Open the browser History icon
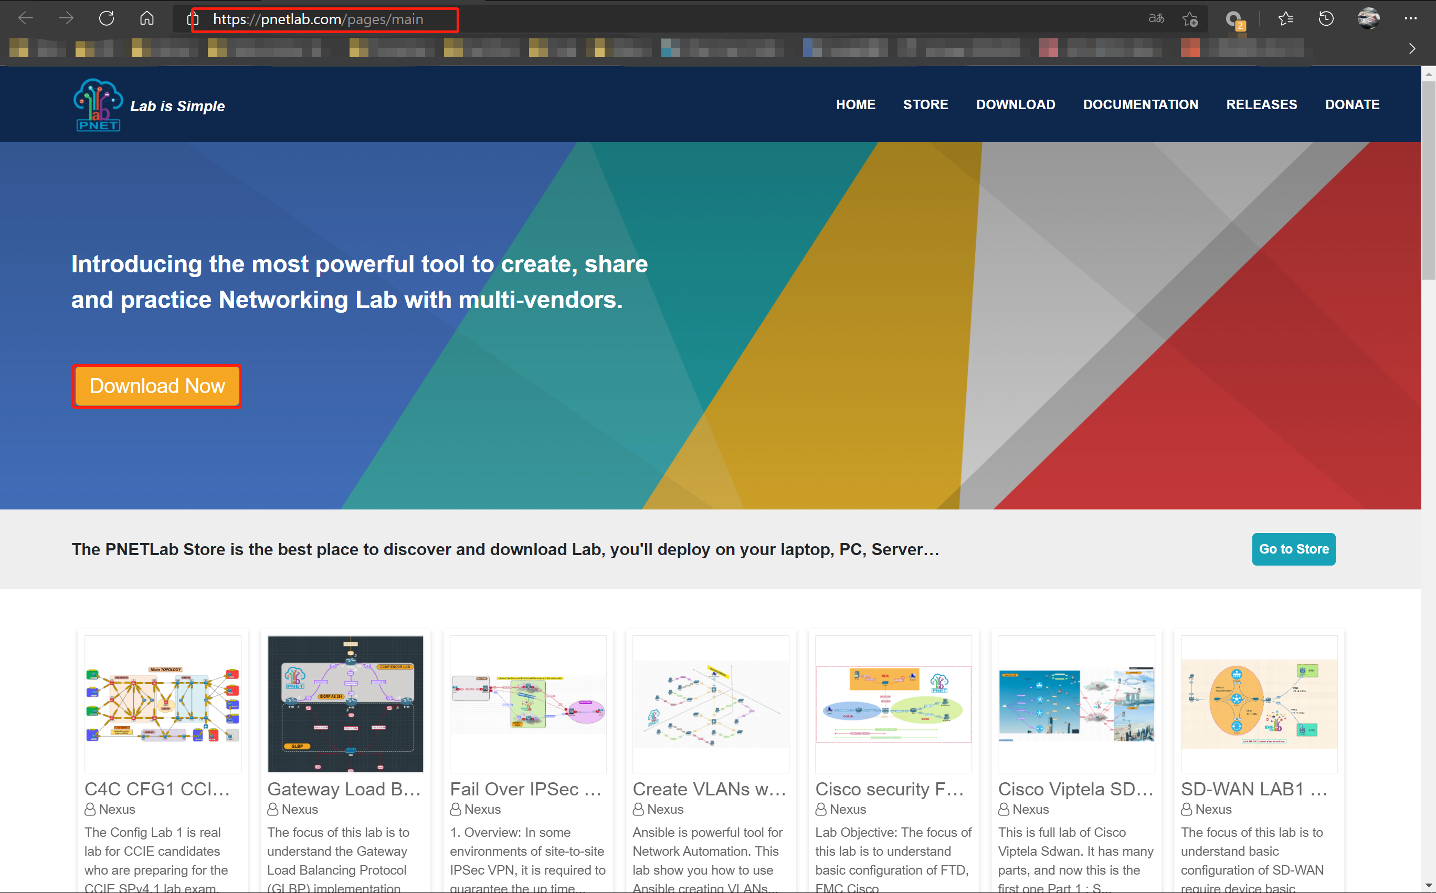The width and height of the screenshot is (1436, 893). [1326, 19]
